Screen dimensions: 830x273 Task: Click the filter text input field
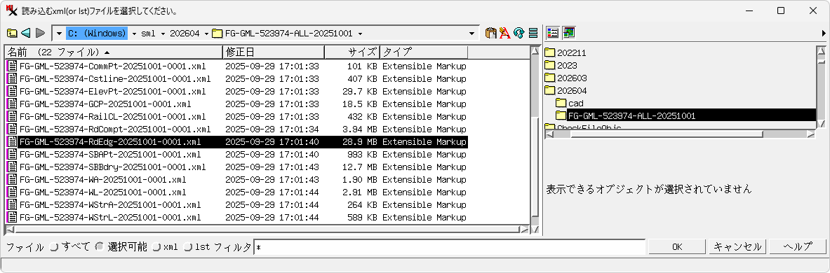(x=450, y=246)
